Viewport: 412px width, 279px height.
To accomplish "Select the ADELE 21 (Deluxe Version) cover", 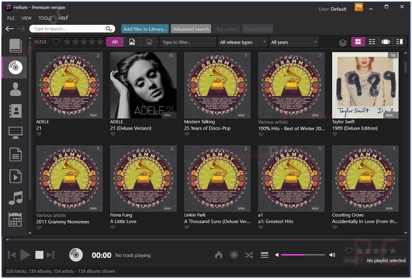I will 143,85.
